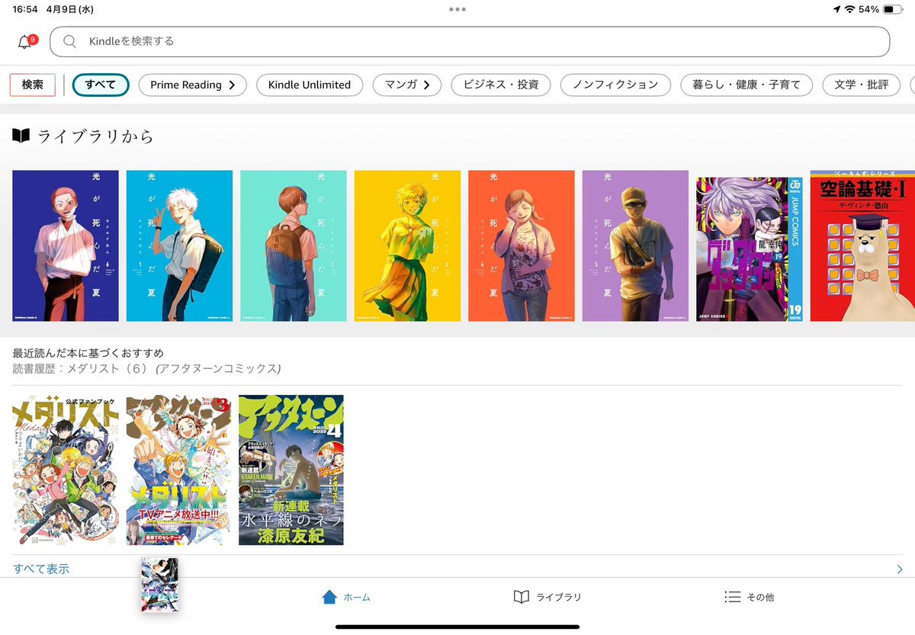Open the orange 光が死んだ夏 cover
The height and width of the screenshot is (635, 915).
coord(522,245)
